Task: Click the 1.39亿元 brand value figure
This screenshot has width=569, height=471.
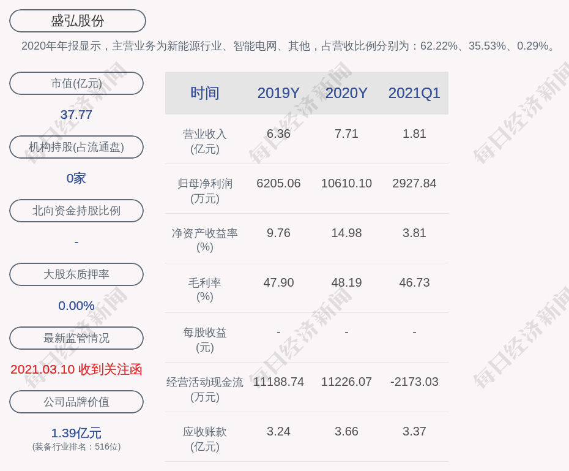Action: (76, 433)
